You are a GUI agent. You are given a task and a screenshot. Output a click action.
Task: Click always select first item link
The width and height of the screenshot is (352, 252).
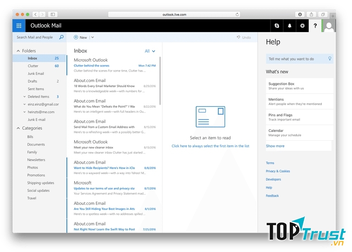coord(210,146)
